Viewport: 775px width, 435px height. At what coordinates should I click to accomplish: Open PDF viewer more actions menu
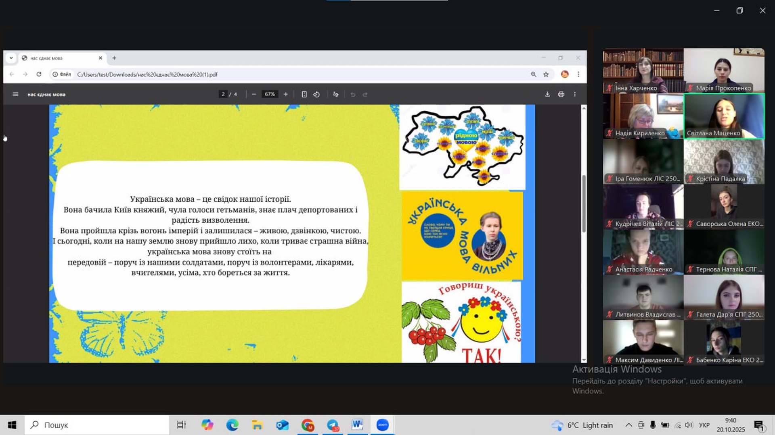pyautogui.click(x=575, y=94)
